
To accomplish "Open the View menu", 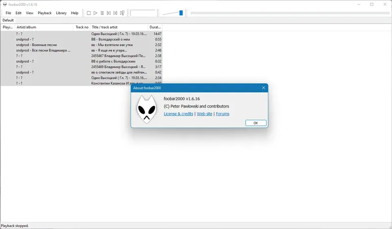I will point(29,13).
